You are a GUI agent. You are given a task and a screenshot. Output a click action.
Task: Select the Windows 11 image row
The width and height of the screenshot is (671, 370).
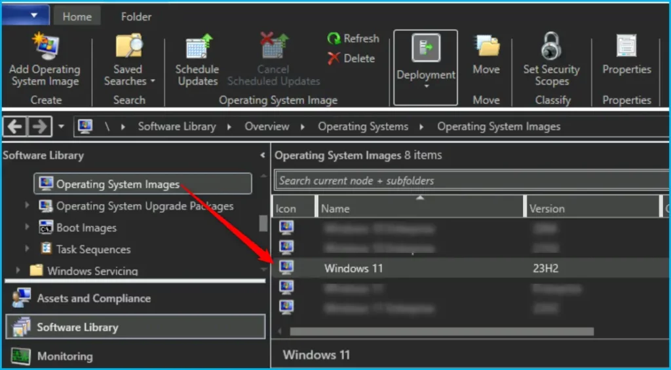(x=471, y=268)
